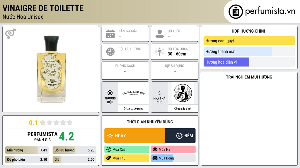
Task: Click the unisex gender symbol icon
Action: pos(10,34)
